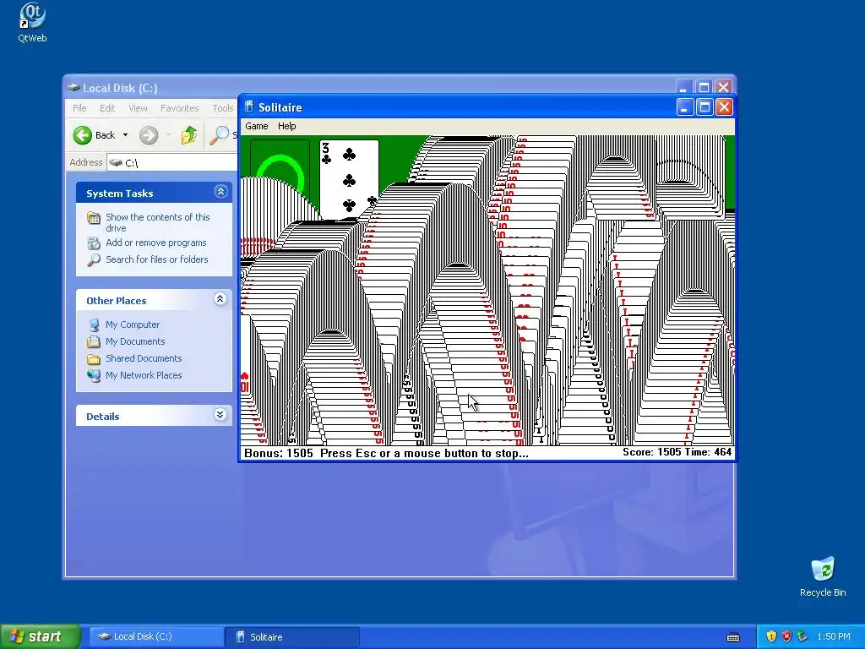Screen dimensions: 865x649
Task: Click the red shield alert tray icon
Action: click(x=786, y=636)
